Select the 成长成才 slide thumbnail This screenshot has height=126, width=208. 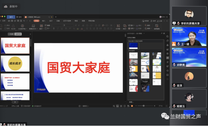[x=15, y=63]
